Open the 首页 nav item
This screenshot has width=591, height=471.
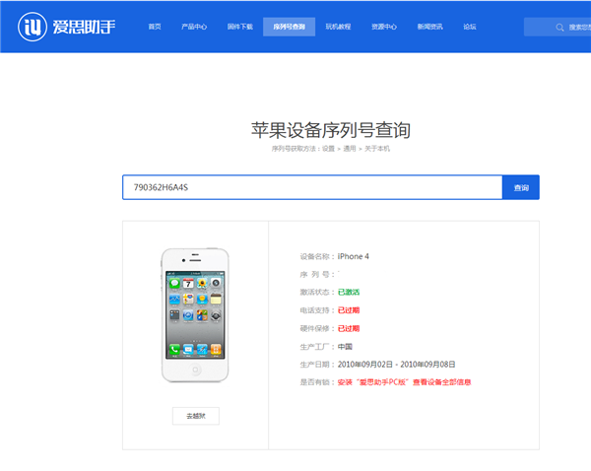(x=155, y=27)
